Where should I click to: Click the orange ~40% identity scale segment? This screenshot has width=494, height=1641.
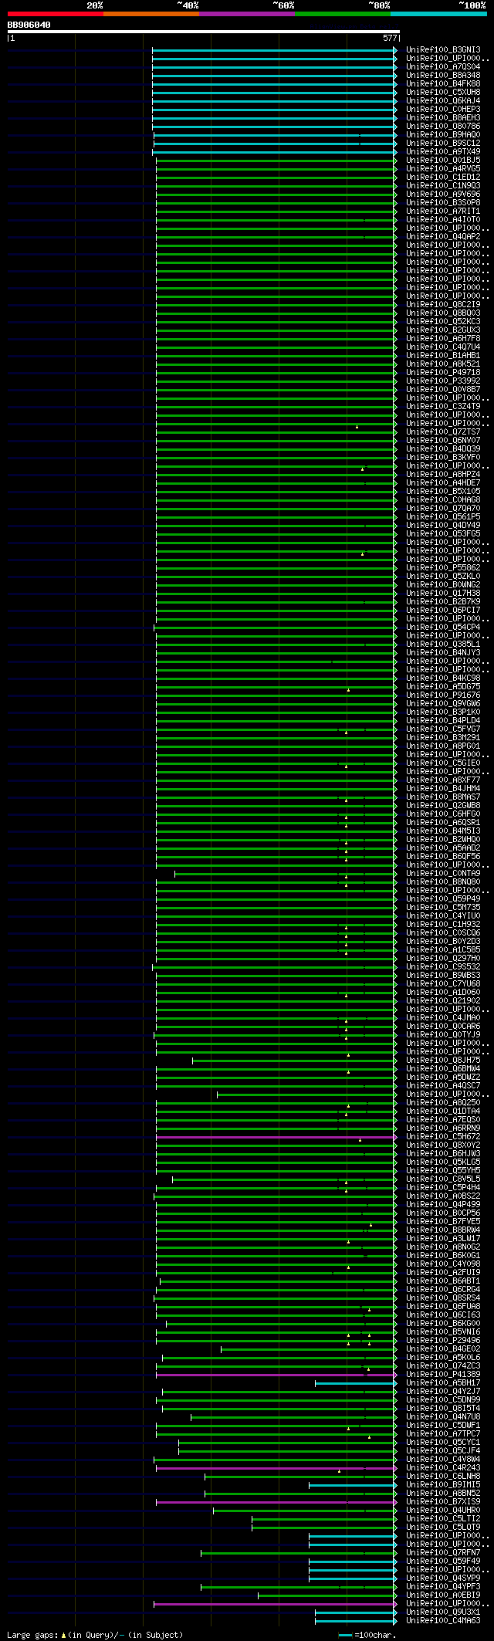click(x=151, y=14)
